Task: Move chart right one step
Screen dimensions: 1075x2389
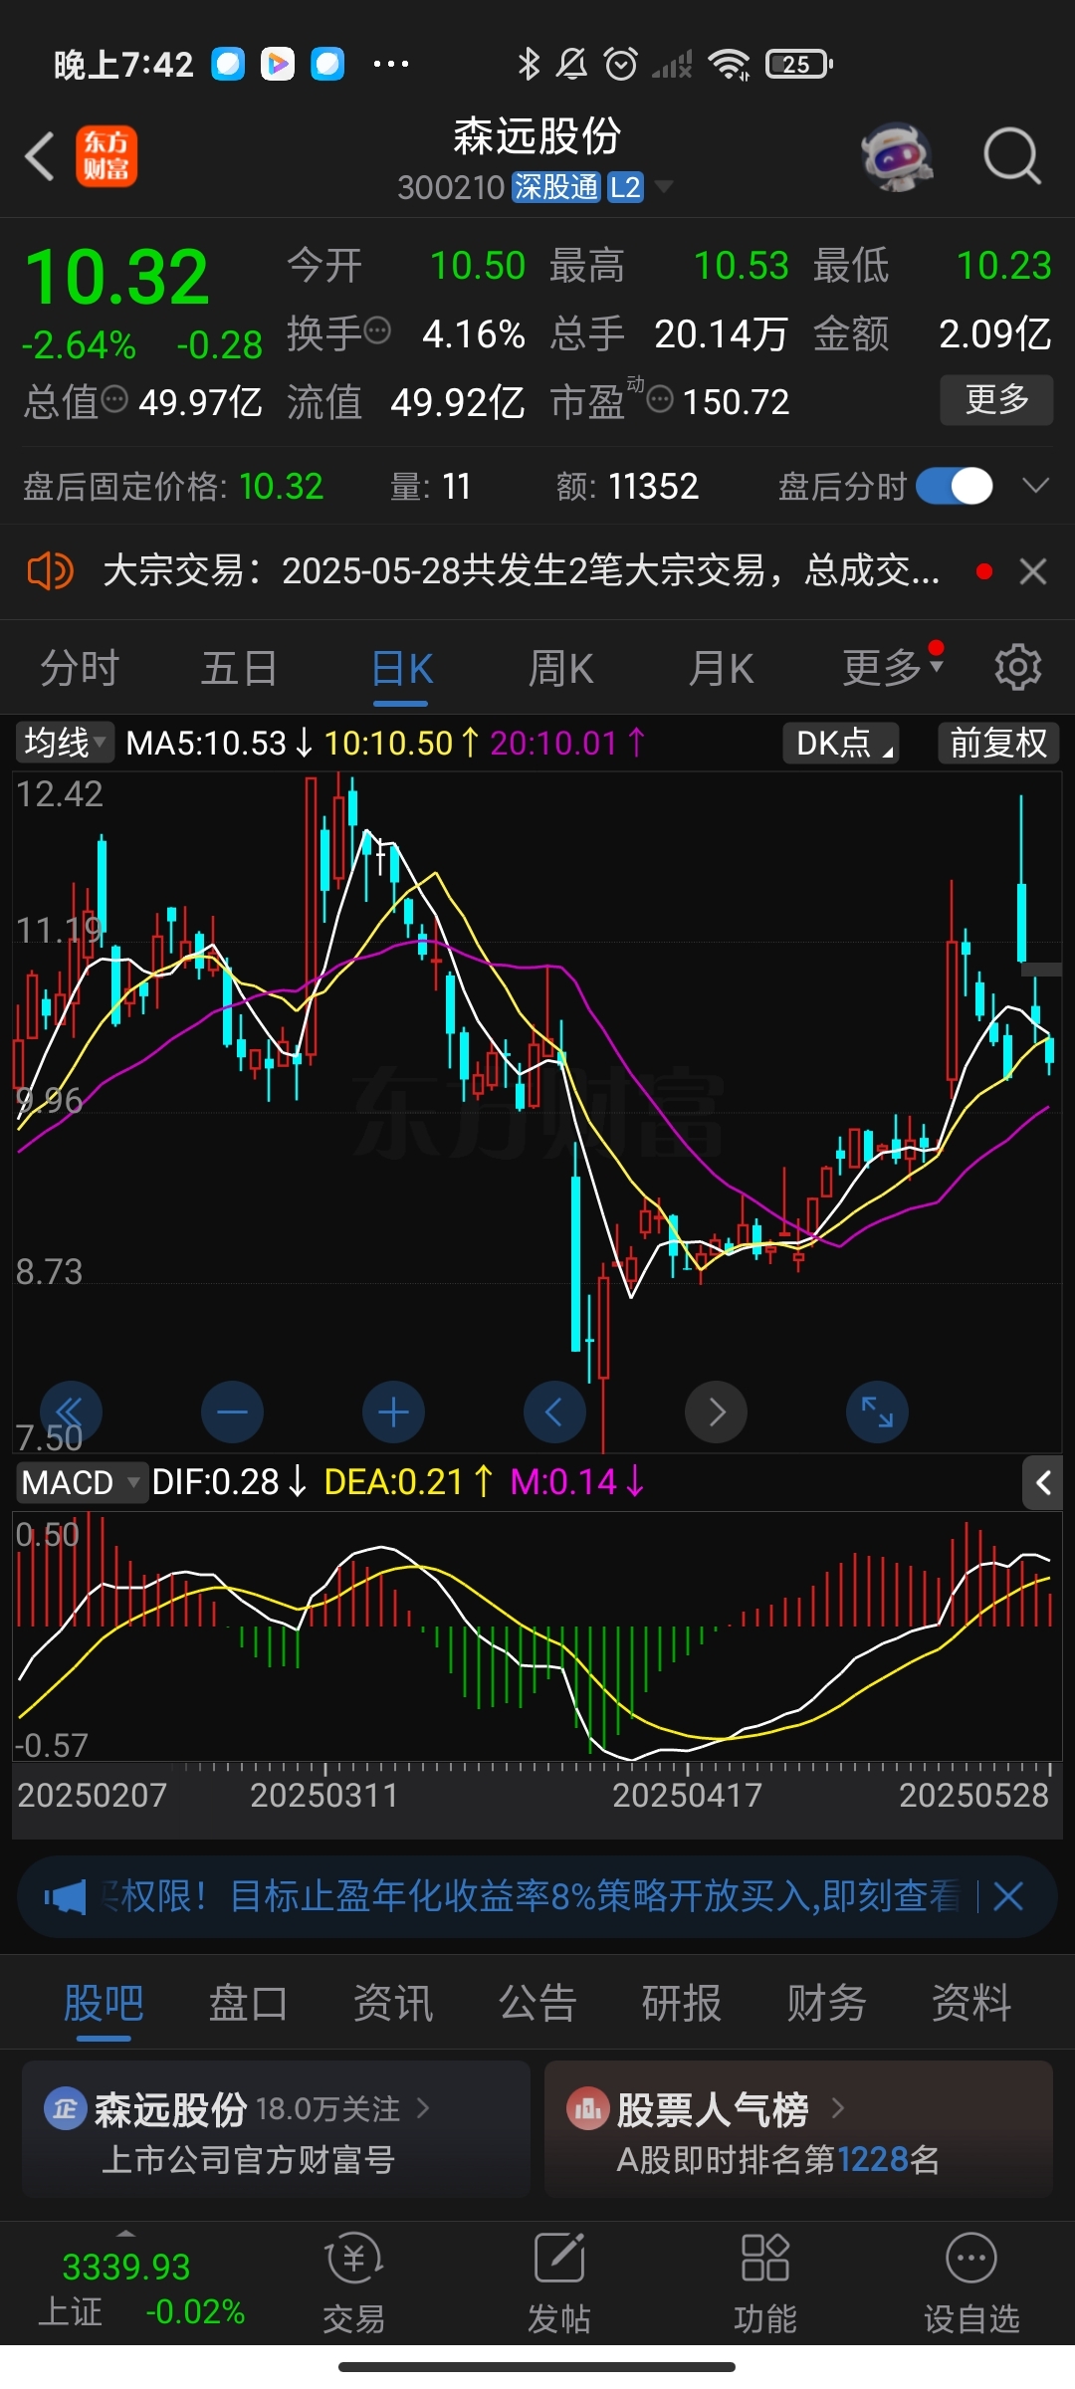Action: tap(716, 1412)
